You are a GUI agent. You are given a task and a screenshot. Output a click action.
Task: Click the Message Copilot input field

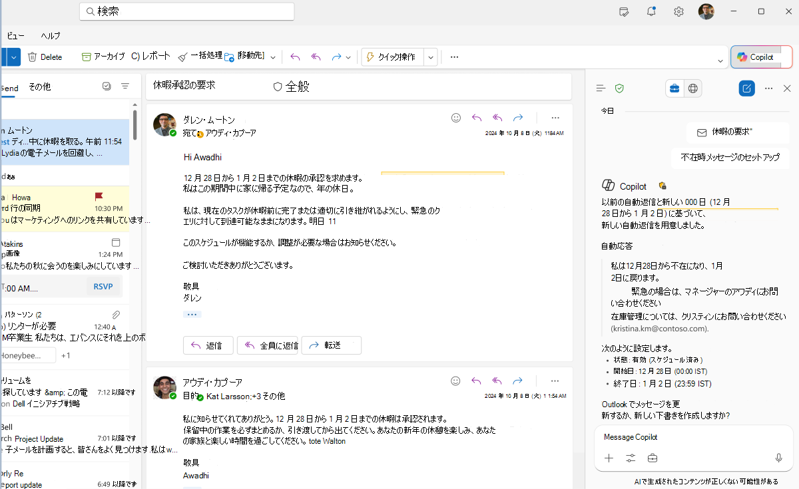point(693,437)
